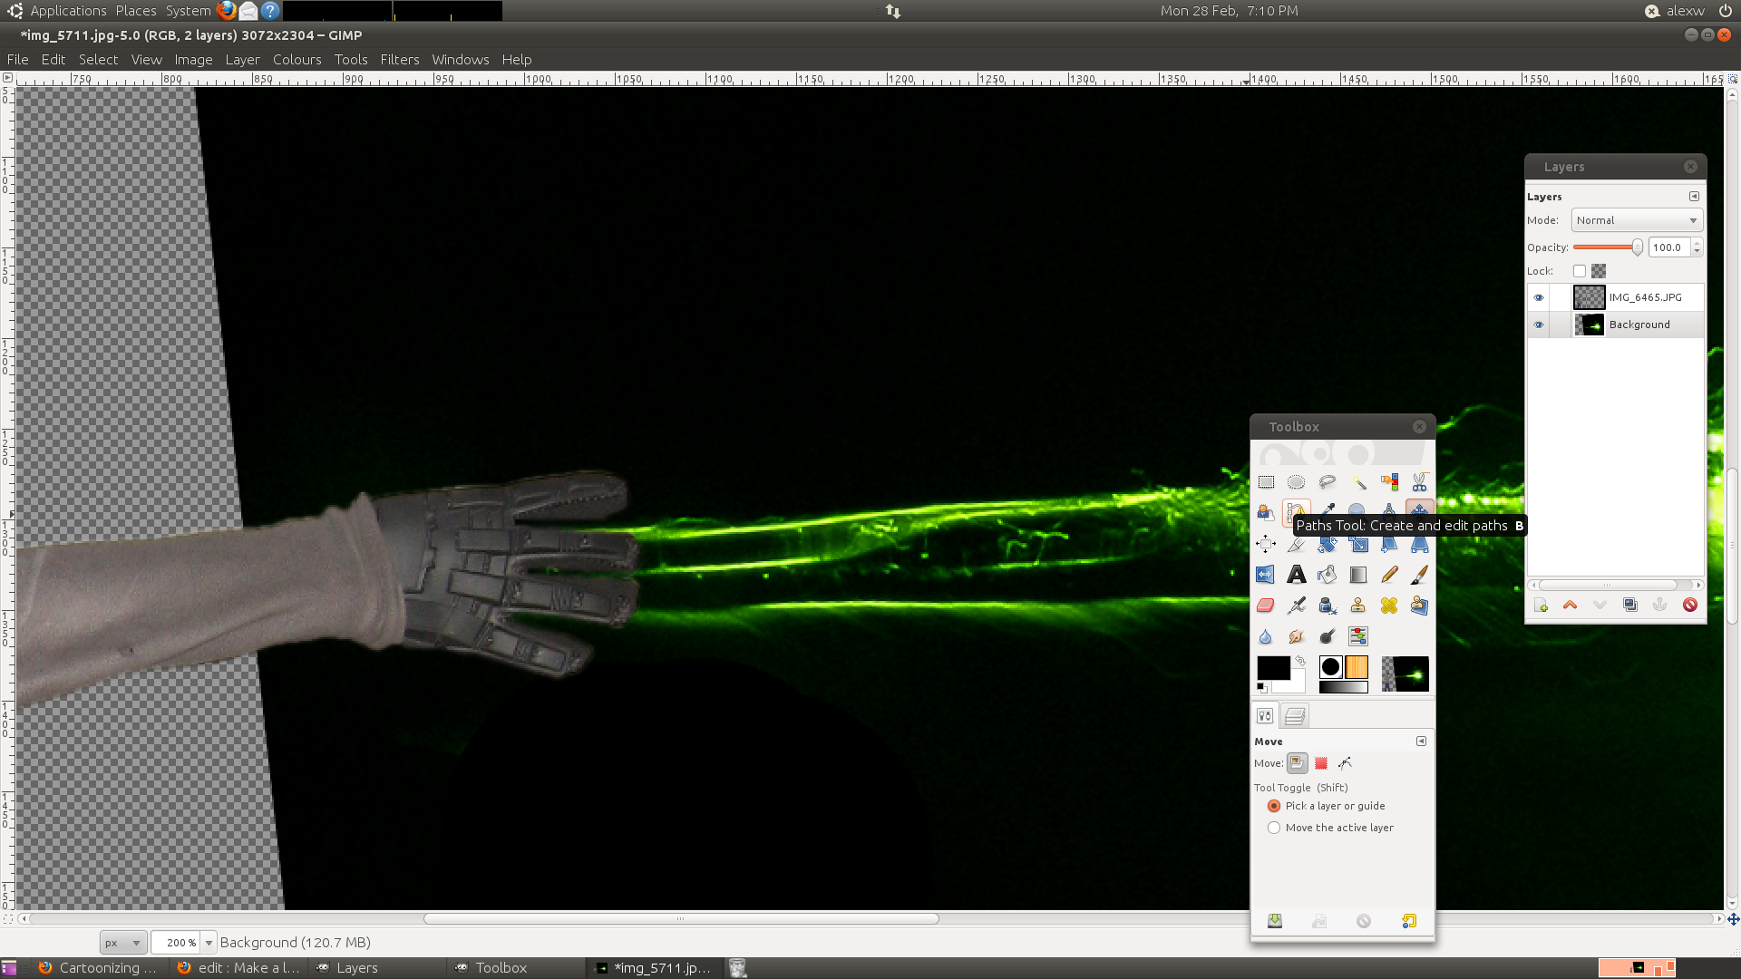The width and height of the screenshot is (1741, 979).
Task: Select the Fuzzy Select magic wand tool
Action: [x=1358, y=482]
